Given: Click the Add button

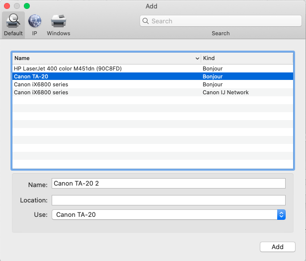Looking at the screenshot, I should [278, 247].
